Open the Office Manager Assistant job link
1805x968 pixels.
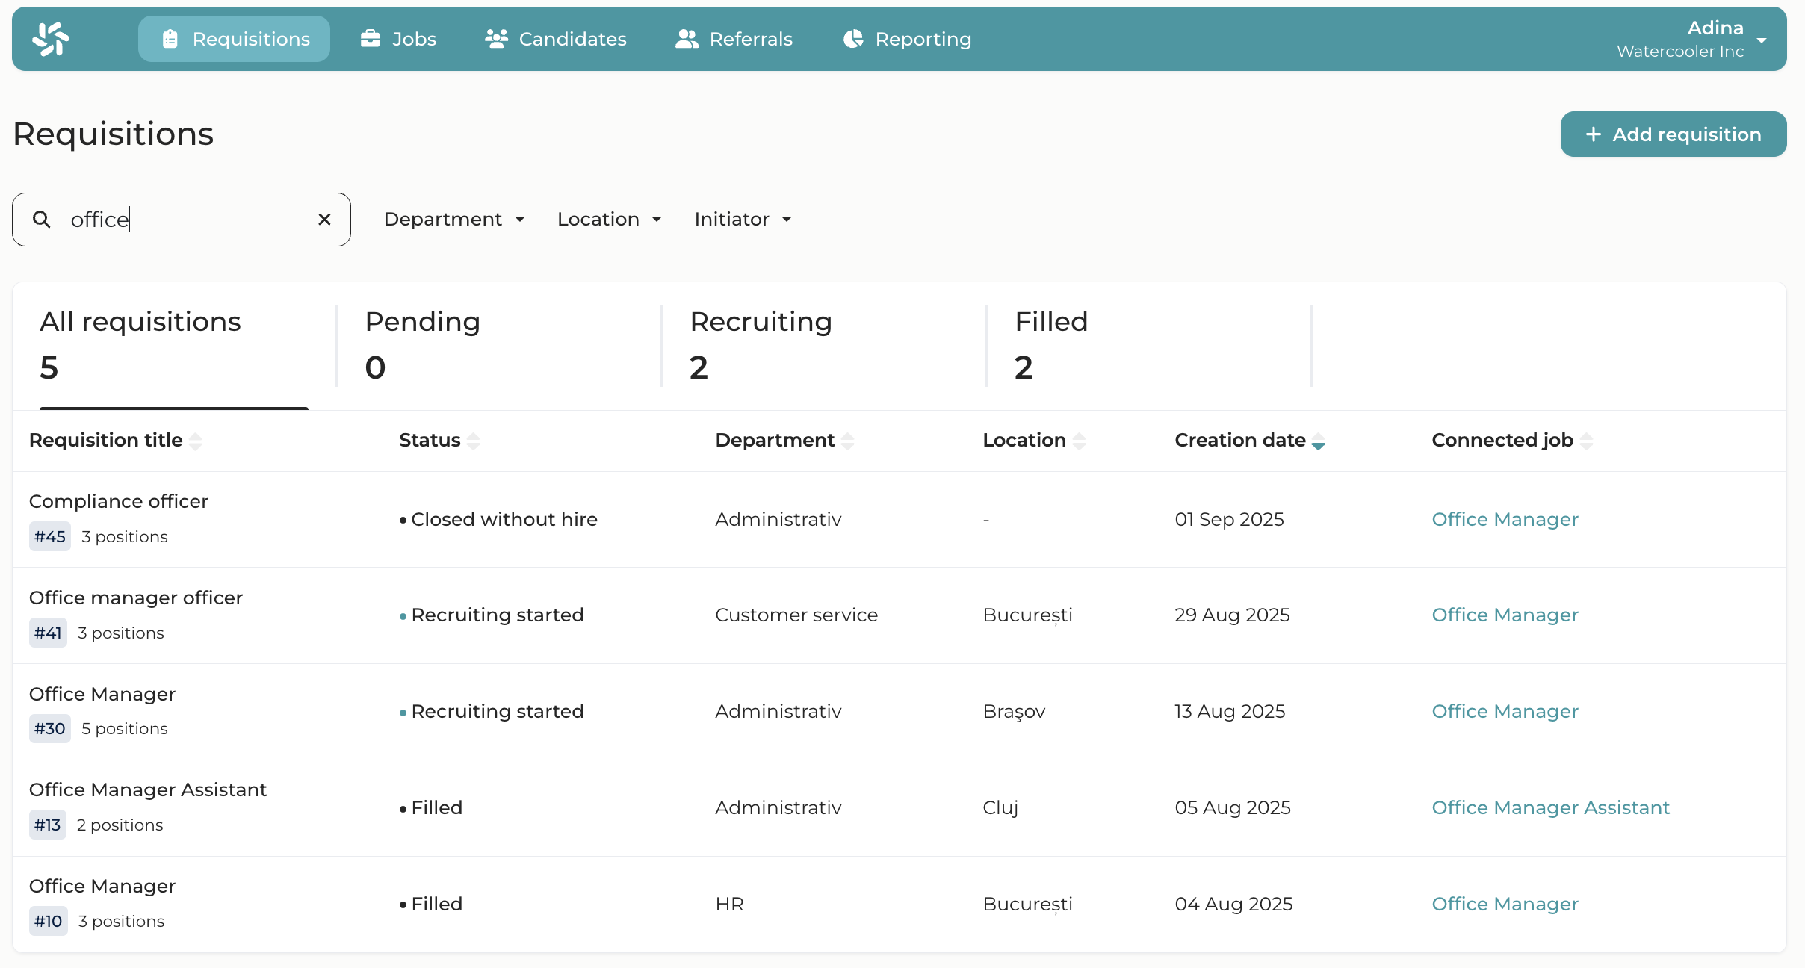1550,807
